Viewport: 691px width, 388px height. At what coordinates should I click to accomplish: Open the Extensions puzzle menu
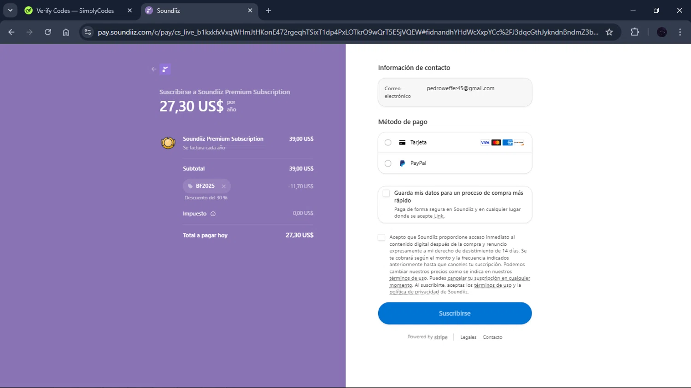[635, 32]
